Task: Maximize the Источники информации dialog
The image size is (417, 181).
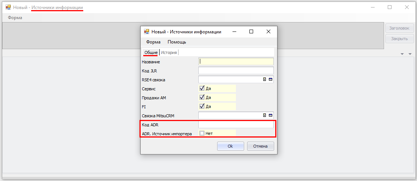Action: [x=251, y=32]
